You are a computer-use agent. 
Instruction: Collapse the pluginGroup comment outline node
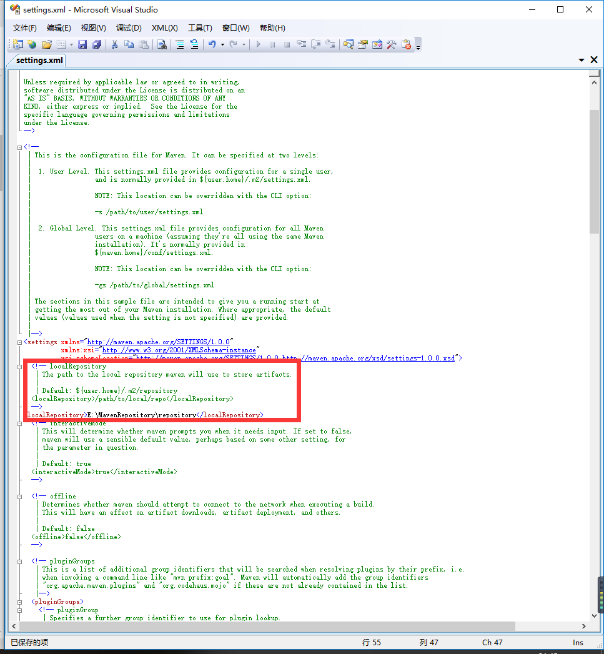19,611
